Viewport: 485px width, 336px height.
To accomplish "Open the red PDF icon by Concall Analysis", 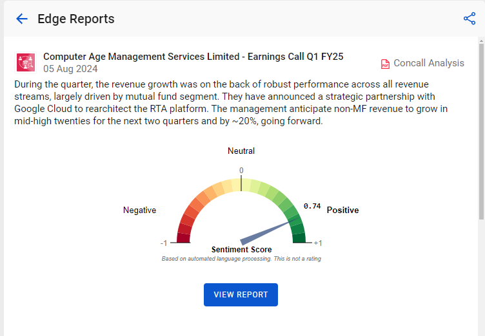I will [385, 64].
